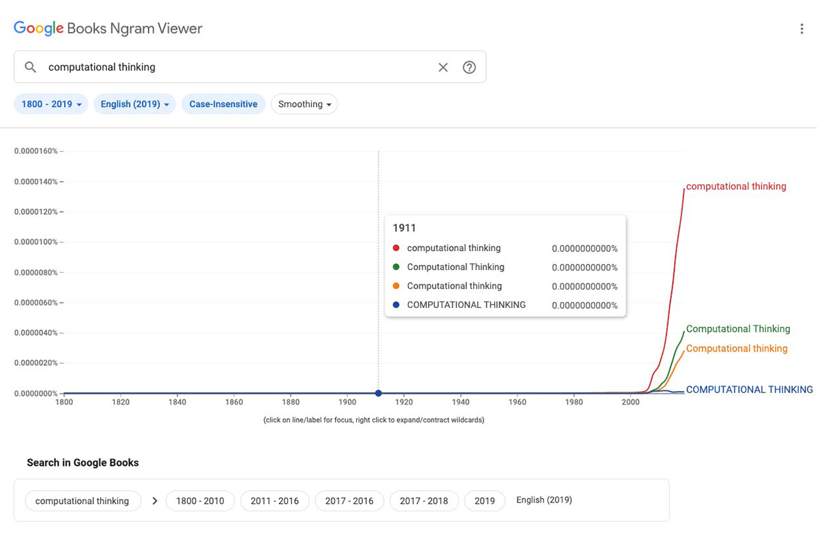The width and height of the screenshot is (817, 544).
Task: Open the English (2019) corpus dropdown
Action: tap(135, 104)
